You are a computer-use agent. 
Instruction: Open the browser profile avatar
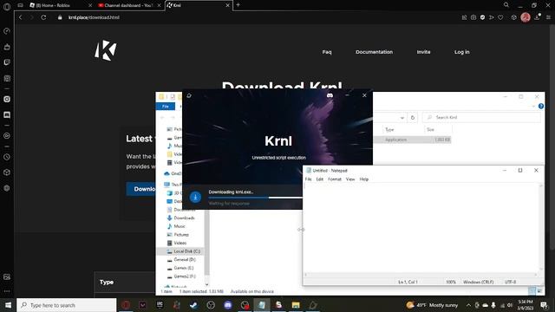click(526, 17)
